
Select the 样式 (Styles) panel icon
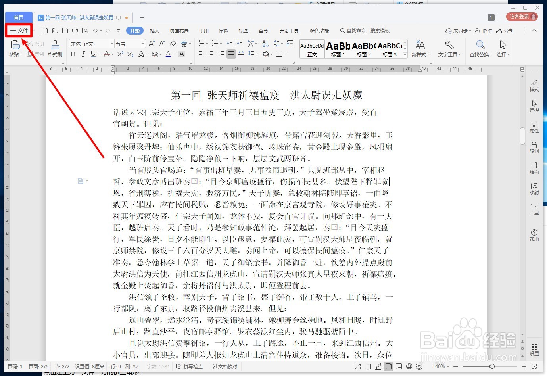point(534,85)
